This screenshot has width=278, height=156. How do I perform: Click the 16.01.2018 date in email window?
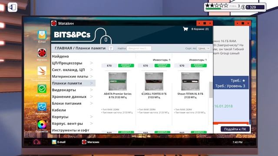tap(223, 106)
